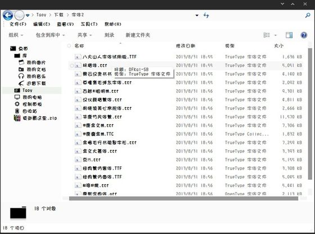Click font icon of the 2,666 KB file
Viewport: 315px width, 234px height.
point(78,108)
